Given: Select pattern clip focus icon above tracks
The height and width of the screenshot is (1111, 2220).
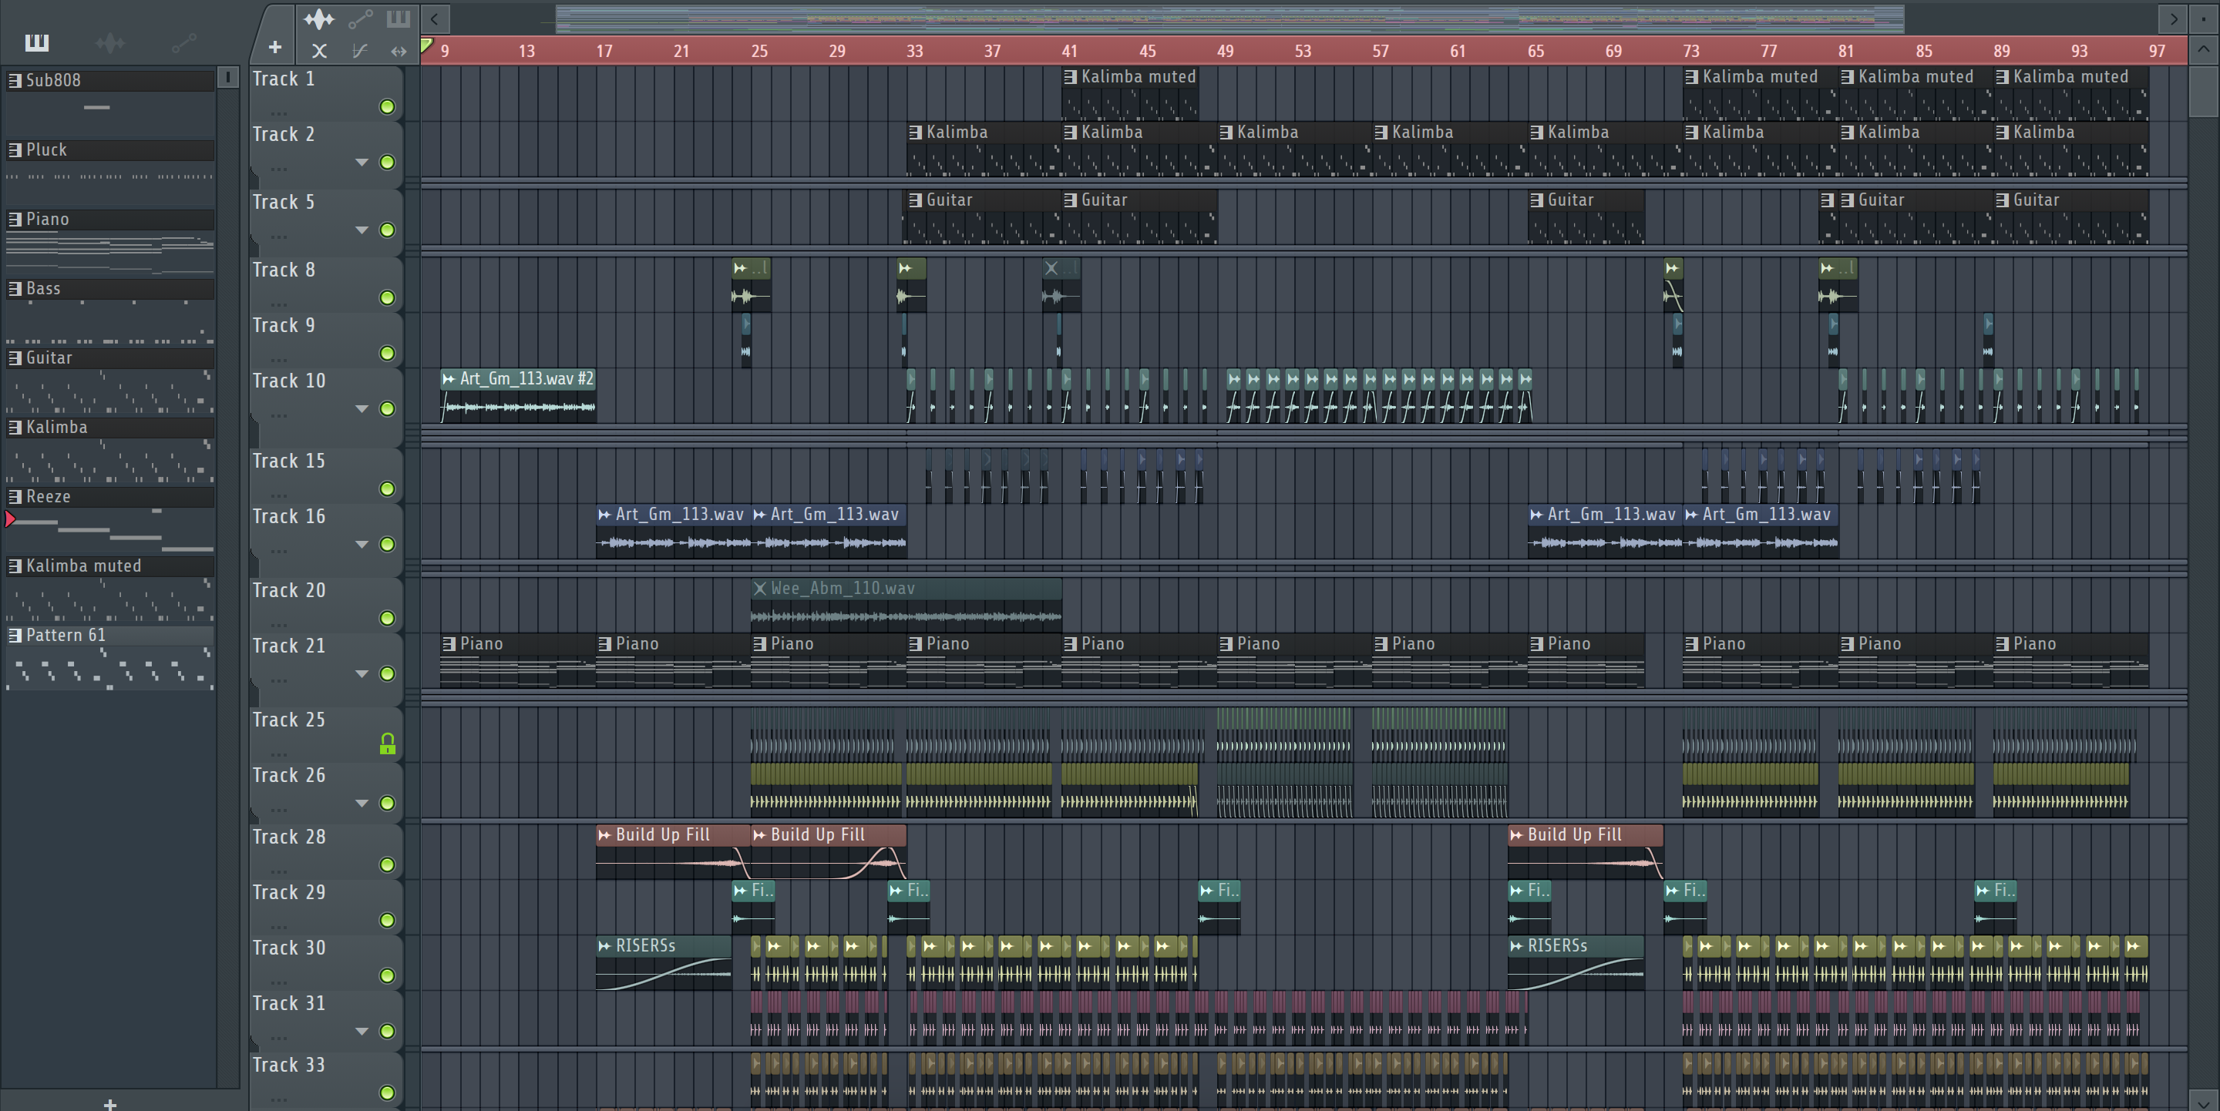Looking at the screenshot, I should (399, 18).
